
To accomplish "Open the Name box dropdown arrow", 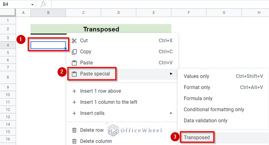I will [x=32, y=5].
